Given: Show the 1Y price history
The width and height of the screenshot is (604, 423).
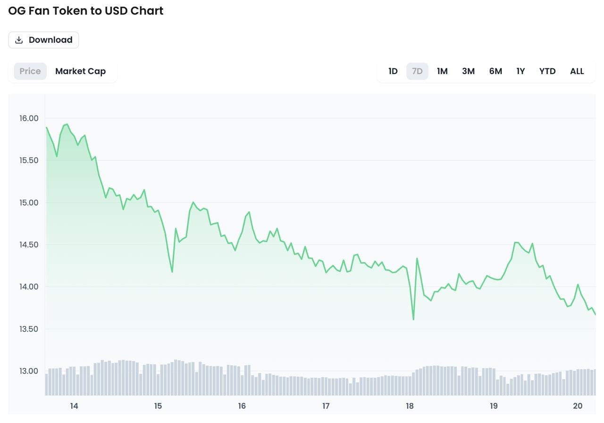Looking at the screenshot, I should click(520, 71).
